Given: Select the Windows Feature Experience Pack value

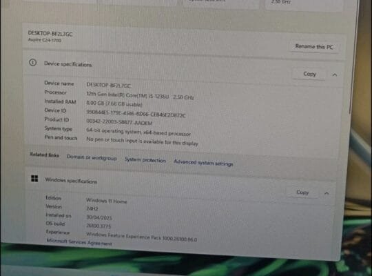Looking at the screenshot, I should 141,237.
